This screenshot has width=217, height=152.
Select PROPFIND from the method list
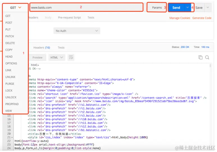[x=12, y=104]
